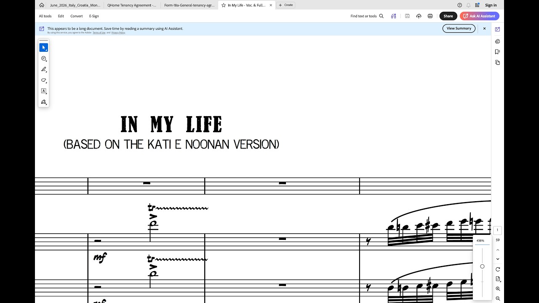Screen dimensions: 539x303
Task: Pick the freehand Draw tool
Action: point(44,80)
